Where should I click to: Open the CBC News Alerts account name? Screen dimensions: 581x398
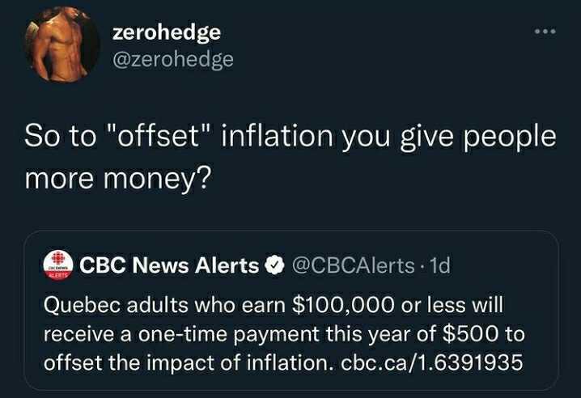click(170, 265)
